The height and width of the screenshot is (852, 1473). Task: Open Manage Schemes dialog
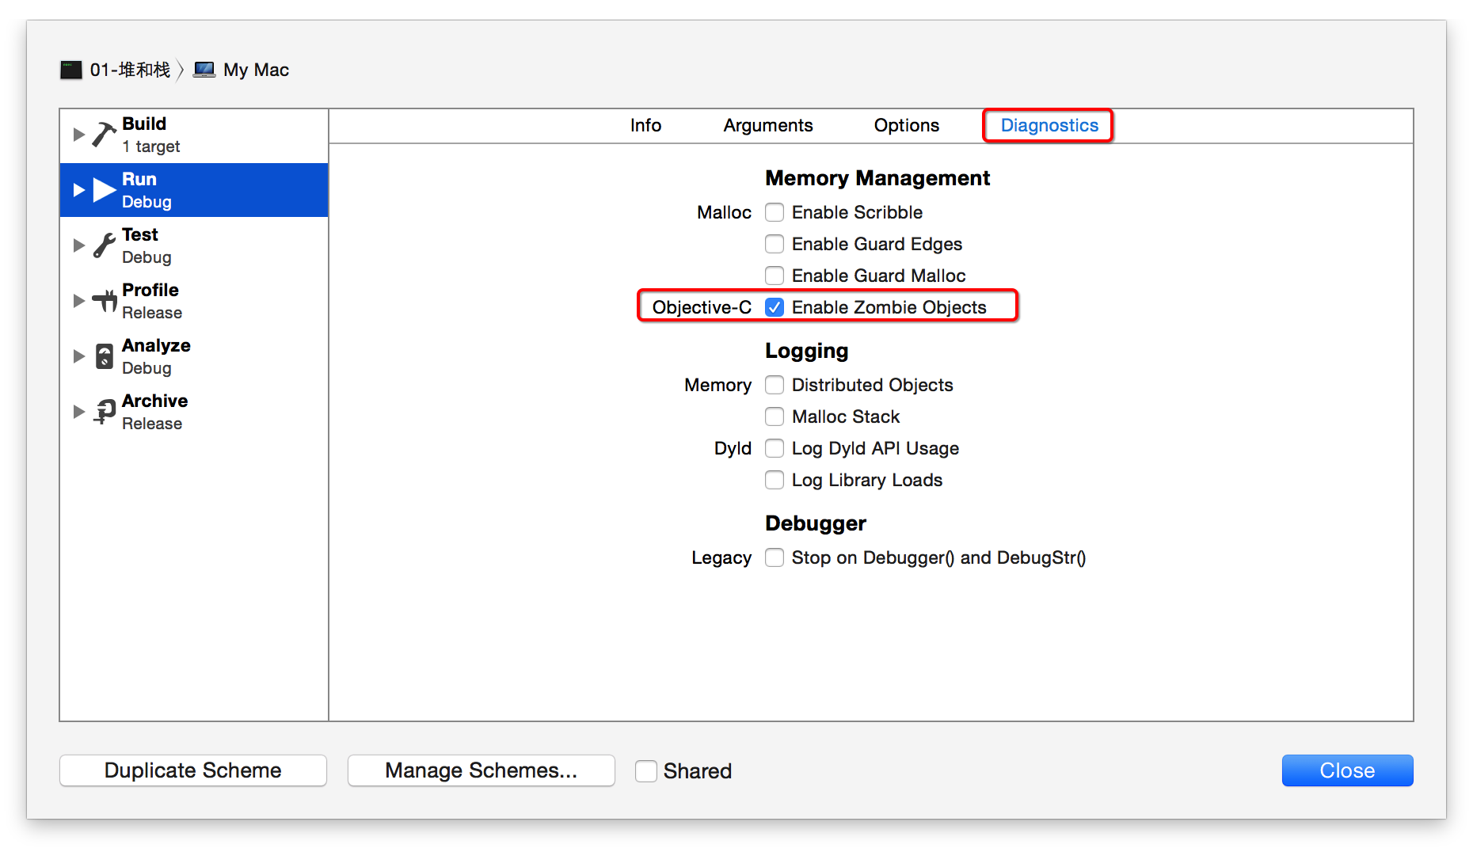481,770
